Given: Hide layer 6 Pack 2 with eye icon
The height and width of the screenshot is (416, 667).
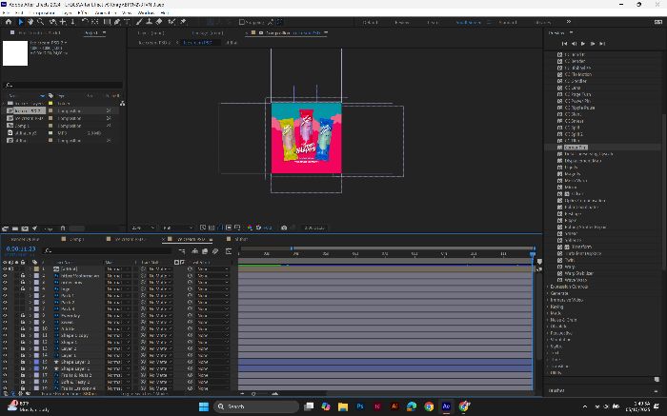Looking at the screenshot, I should 5,302.
